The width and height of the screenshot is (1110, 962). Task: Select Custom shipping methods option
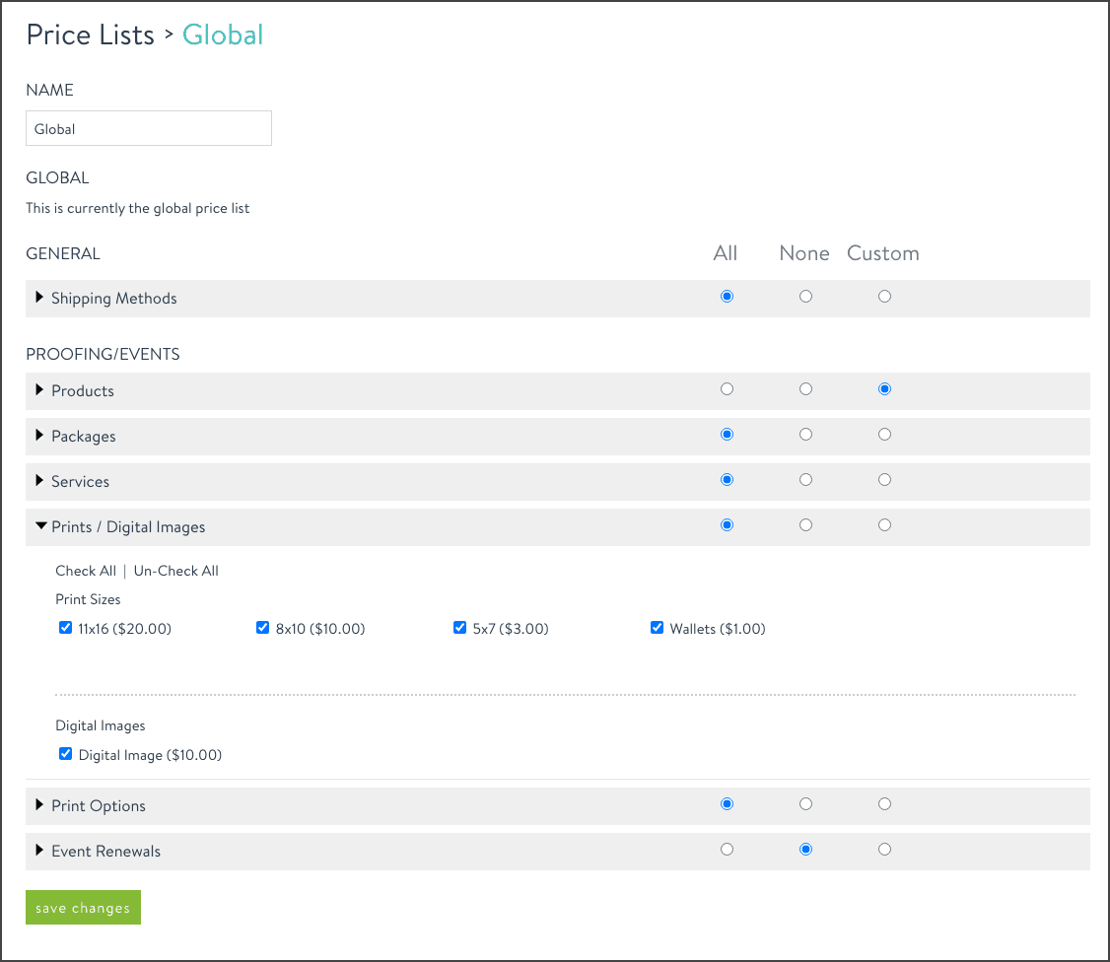[884, 296]
